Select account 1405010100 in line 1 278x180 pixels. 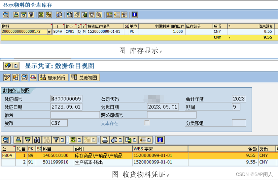point(58,155)
